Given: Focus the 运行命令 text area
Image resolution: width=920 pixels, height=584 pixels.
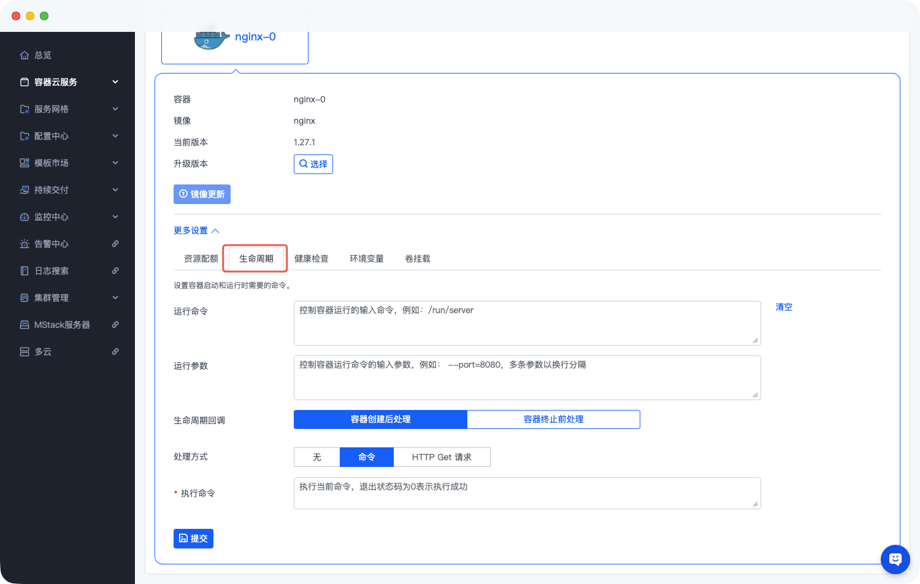Looking at the screenshot, I should (527, 323).
